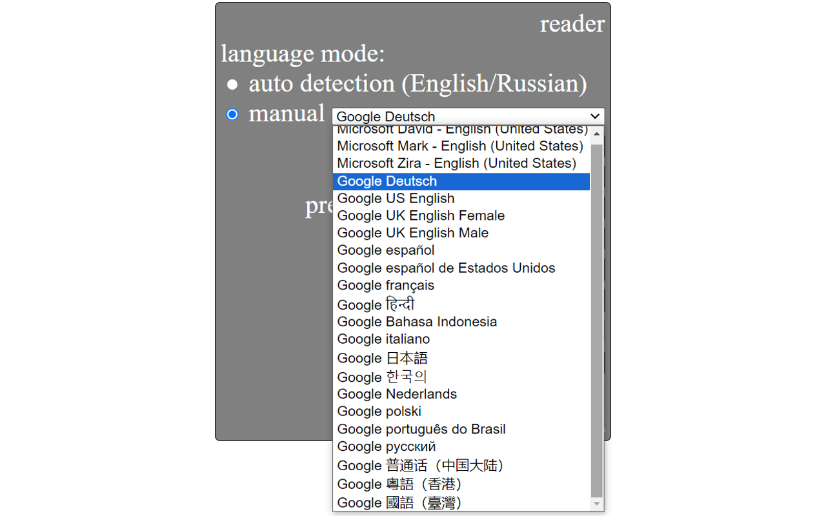Choose Google 國語（臺灣）option
Screen dimensions: 826x516
[x=461, y=502]
